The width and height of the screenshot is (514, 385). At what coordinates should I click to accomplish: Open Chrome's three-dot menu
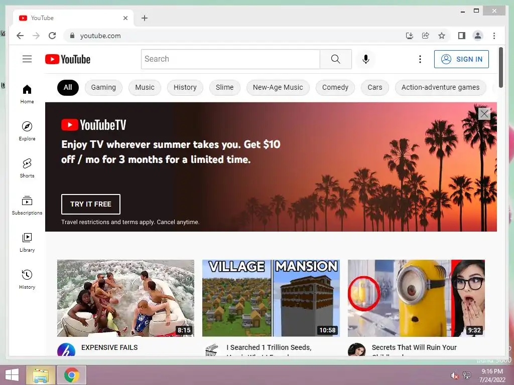[494, 36]
